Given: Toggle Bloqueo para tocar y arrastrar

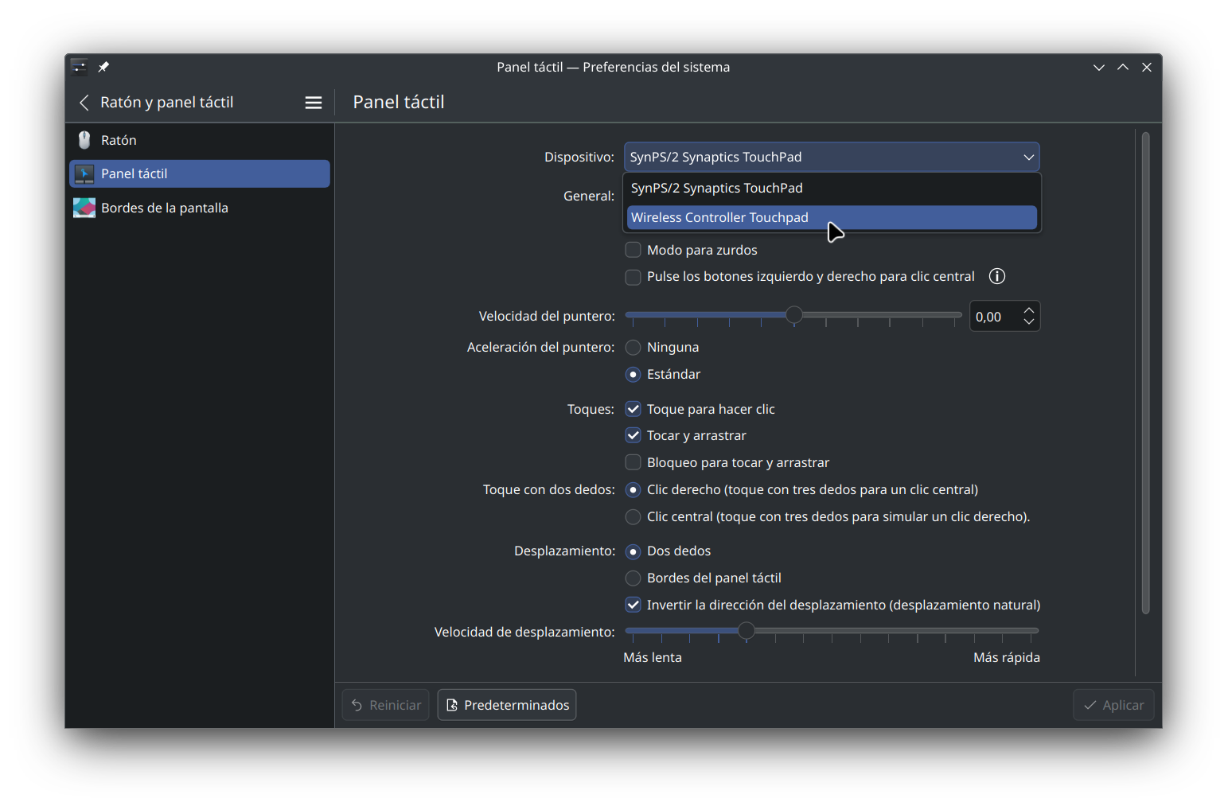Looking at the screenshot, I should (633, 462).
